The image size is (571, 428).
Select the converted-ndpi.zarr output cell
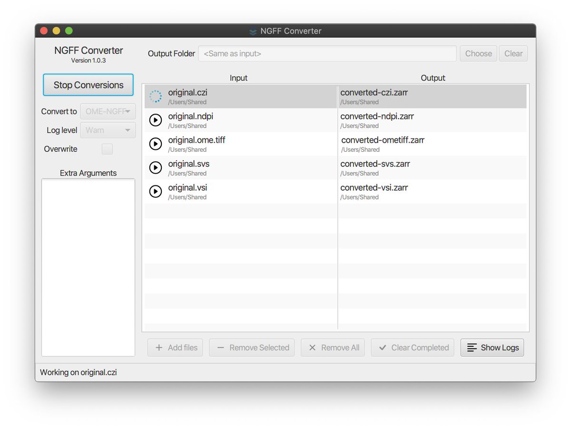[x=433, y=120]
